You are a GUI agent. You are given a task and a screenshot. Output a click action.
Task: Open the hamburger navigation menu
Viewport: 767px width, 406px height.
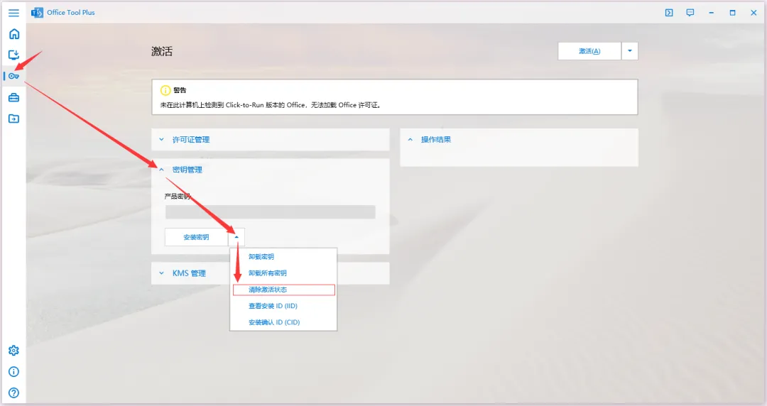[x=13, y=13]
